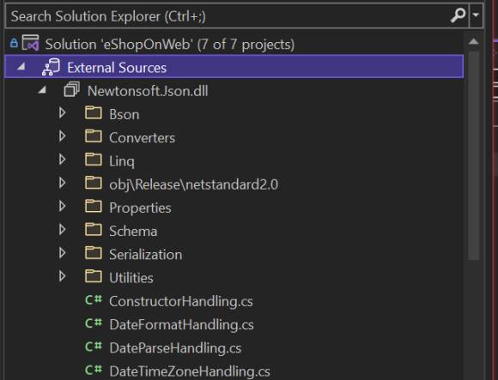Click the External Sources node icon
The image size is (498, 380).
pyautogui.click(x=51, y=67)
